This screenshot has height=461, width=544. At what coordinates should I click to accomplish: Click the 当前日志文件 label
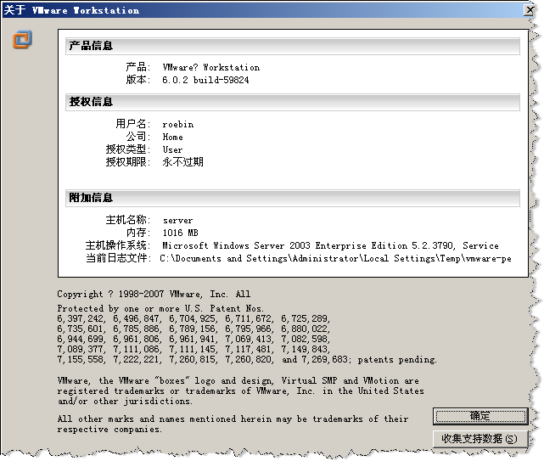[118, 258]
